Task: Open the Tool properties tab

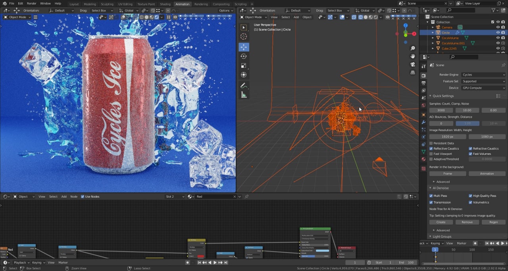Action: coord(423,66)
